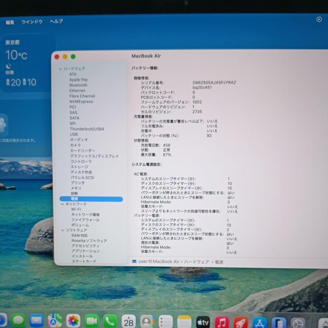Open FaceTime from the Dock

pos(92,321)
